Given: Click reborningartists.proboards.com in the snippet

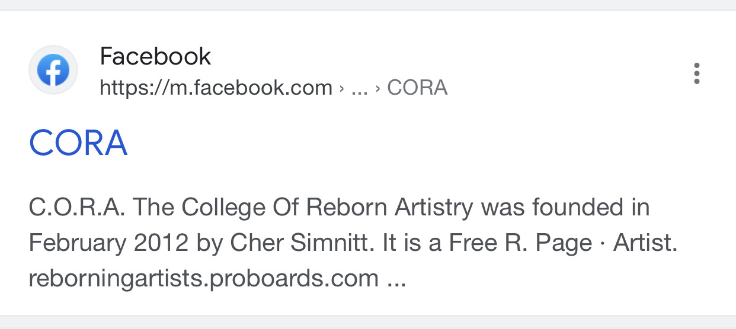Looking at the screenshot, I should click(203, 278).
